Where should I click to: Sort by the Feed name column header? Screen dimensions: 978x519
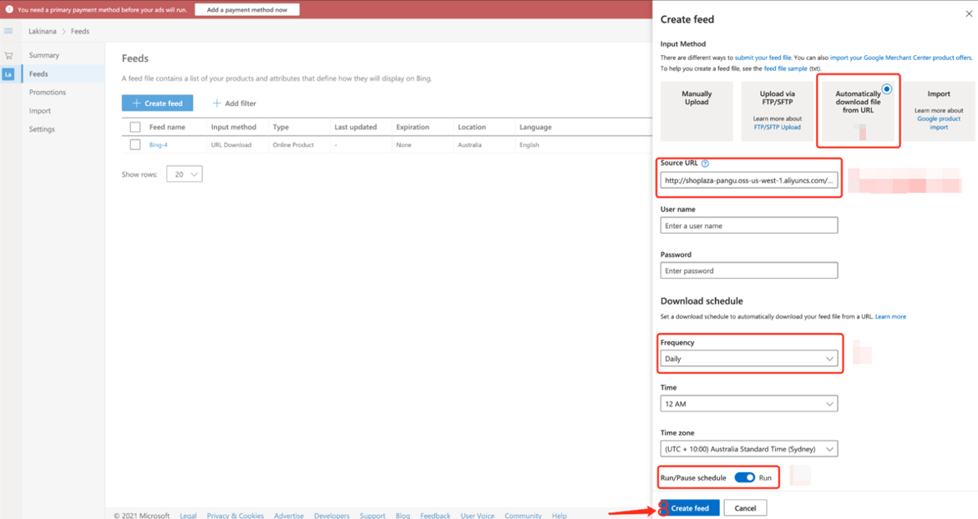click(x=167, y=127)
